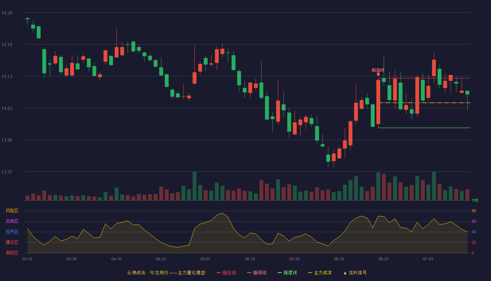Viewport: 491px width, 281px height.
Task: Click the 06-23 date axis label
Action: click(383, 259)
